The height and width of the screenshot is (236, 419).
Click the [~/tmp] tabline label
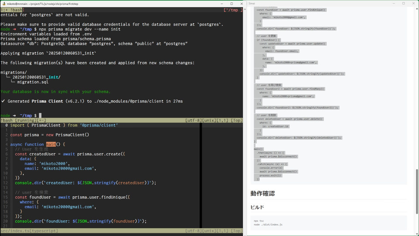(x=233, y=10)
